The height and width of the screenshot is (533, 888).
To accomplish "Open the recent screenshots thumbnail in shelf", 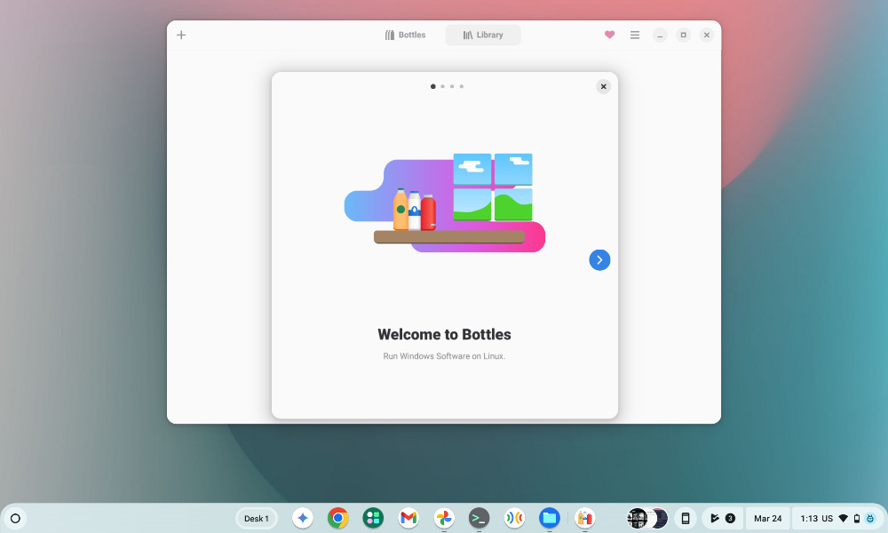I will [647, 518].
